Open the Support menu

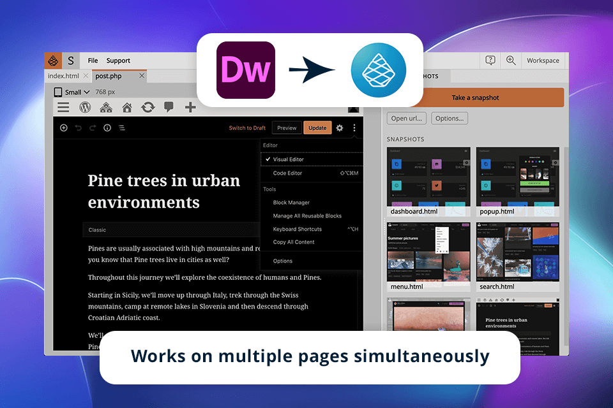[118, 61]
